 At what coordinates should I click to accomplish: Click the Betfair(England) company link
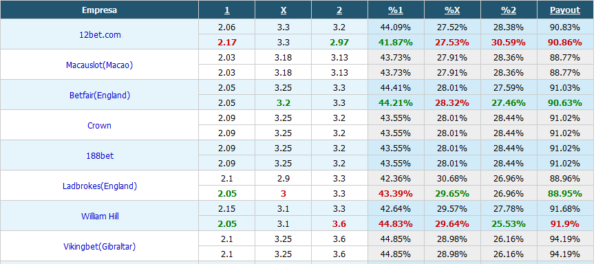tap(100, 96)
